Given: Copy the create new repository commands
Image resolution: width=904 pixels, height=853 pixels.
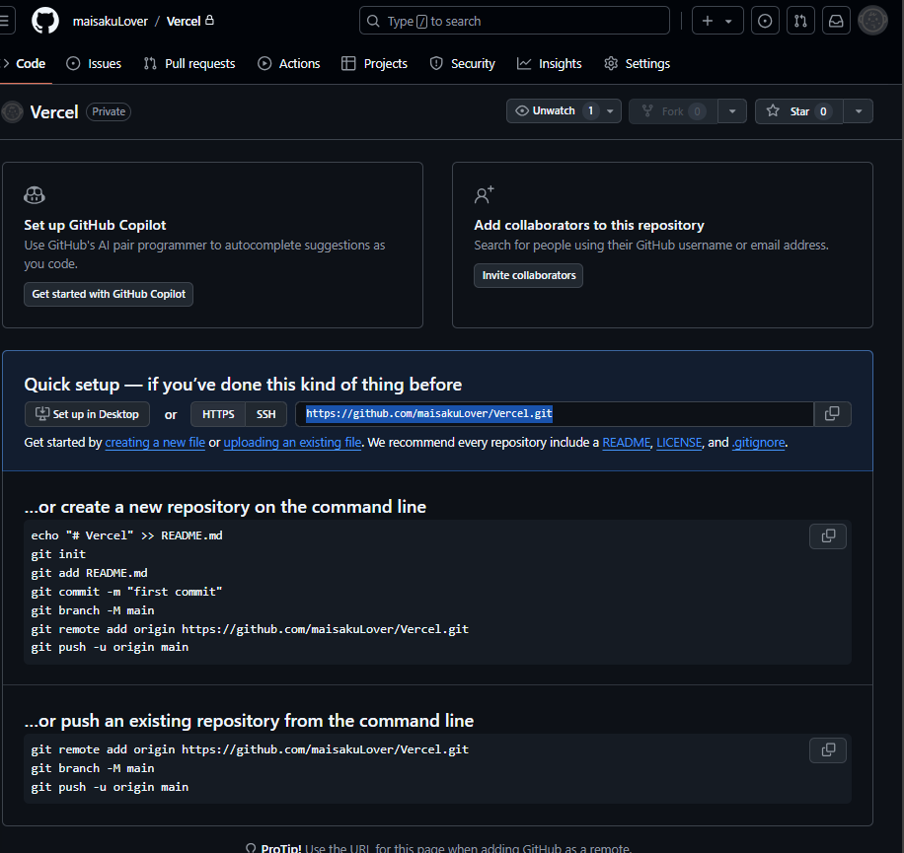Looking at the screenshot, I should point(828,536).
